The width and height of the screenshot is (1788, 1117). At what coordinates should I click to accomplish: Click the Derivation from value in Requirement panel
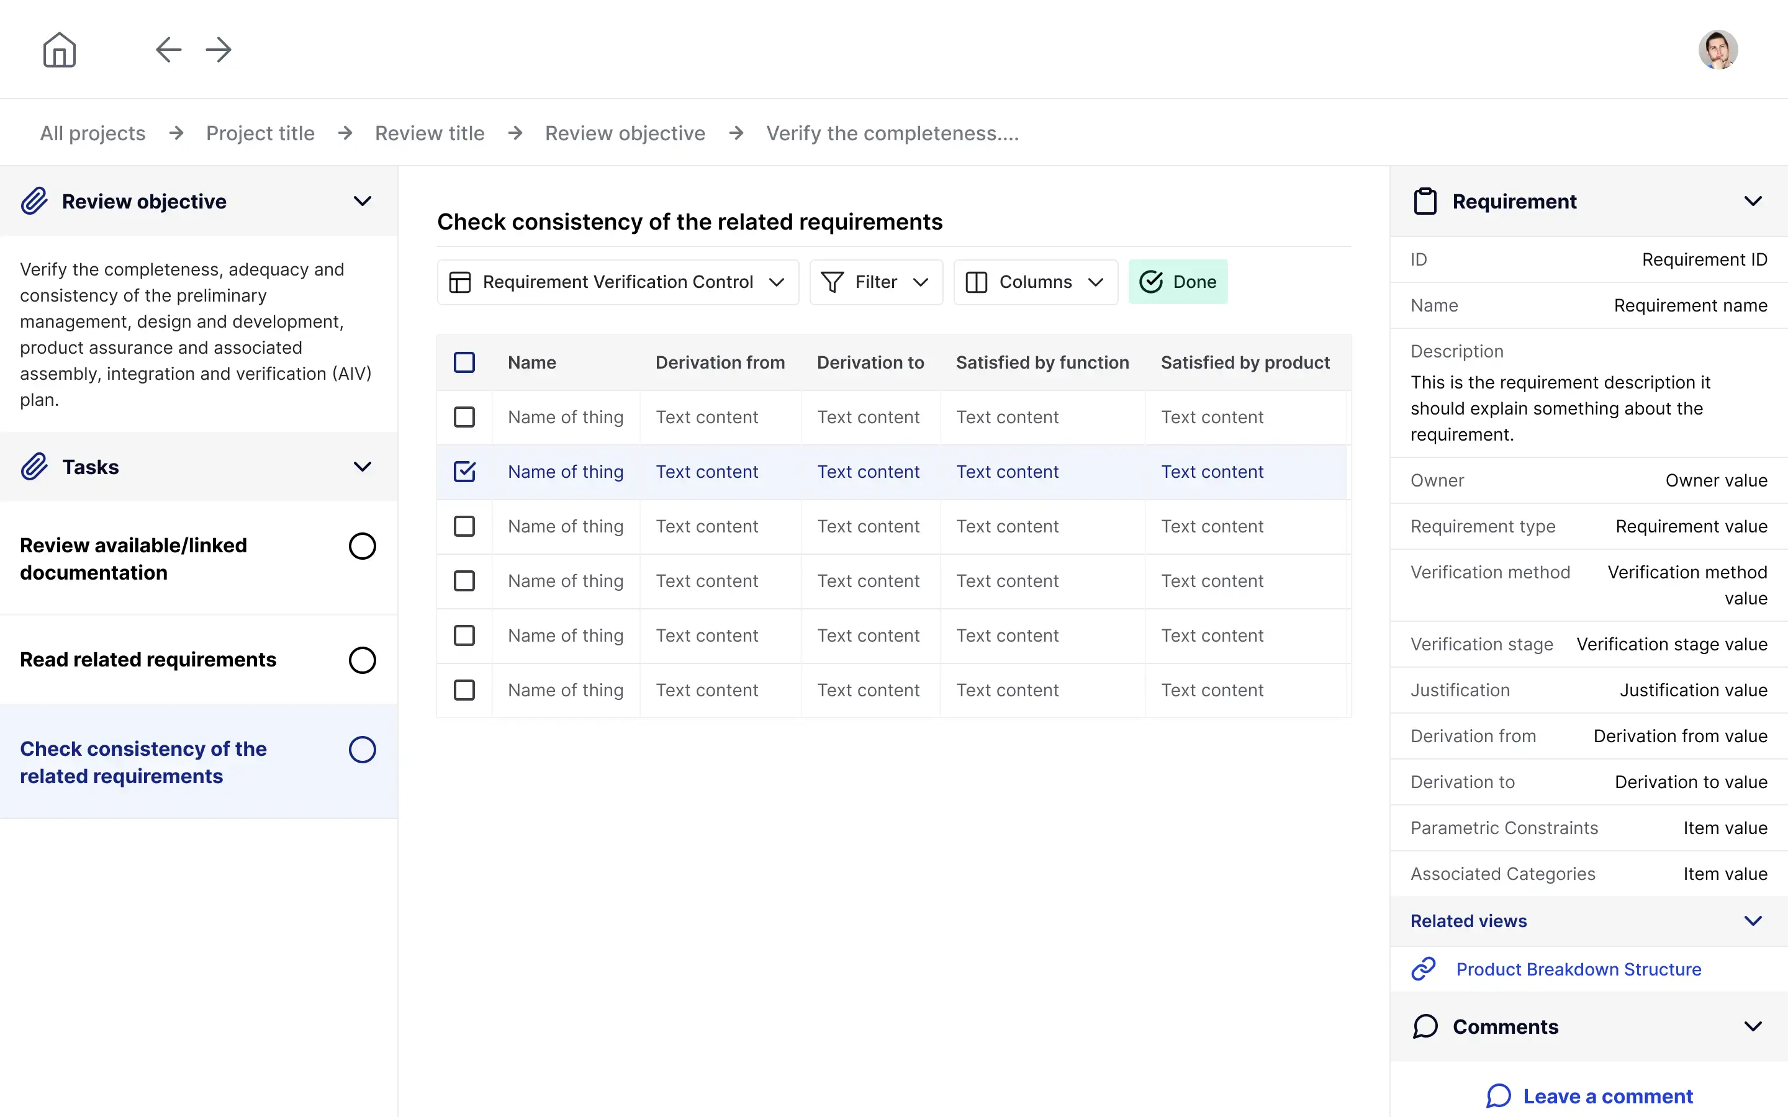pos(1680,736)
